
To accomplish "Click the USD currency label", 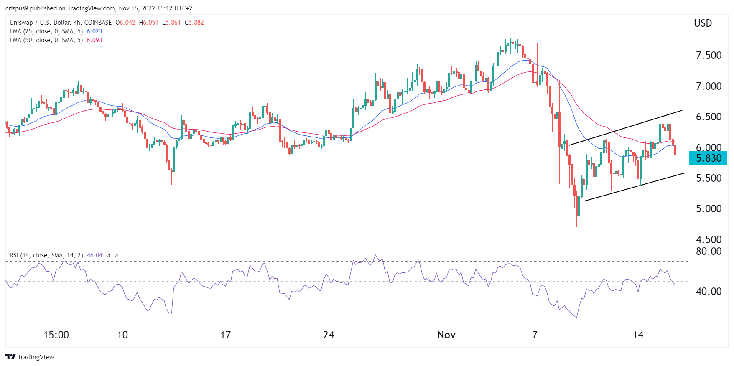I will (x=703, y=23).
